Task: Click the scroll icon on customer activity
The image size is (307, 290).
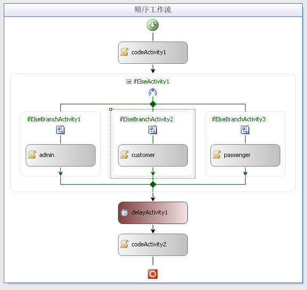Action: click(x=124, y=154)
